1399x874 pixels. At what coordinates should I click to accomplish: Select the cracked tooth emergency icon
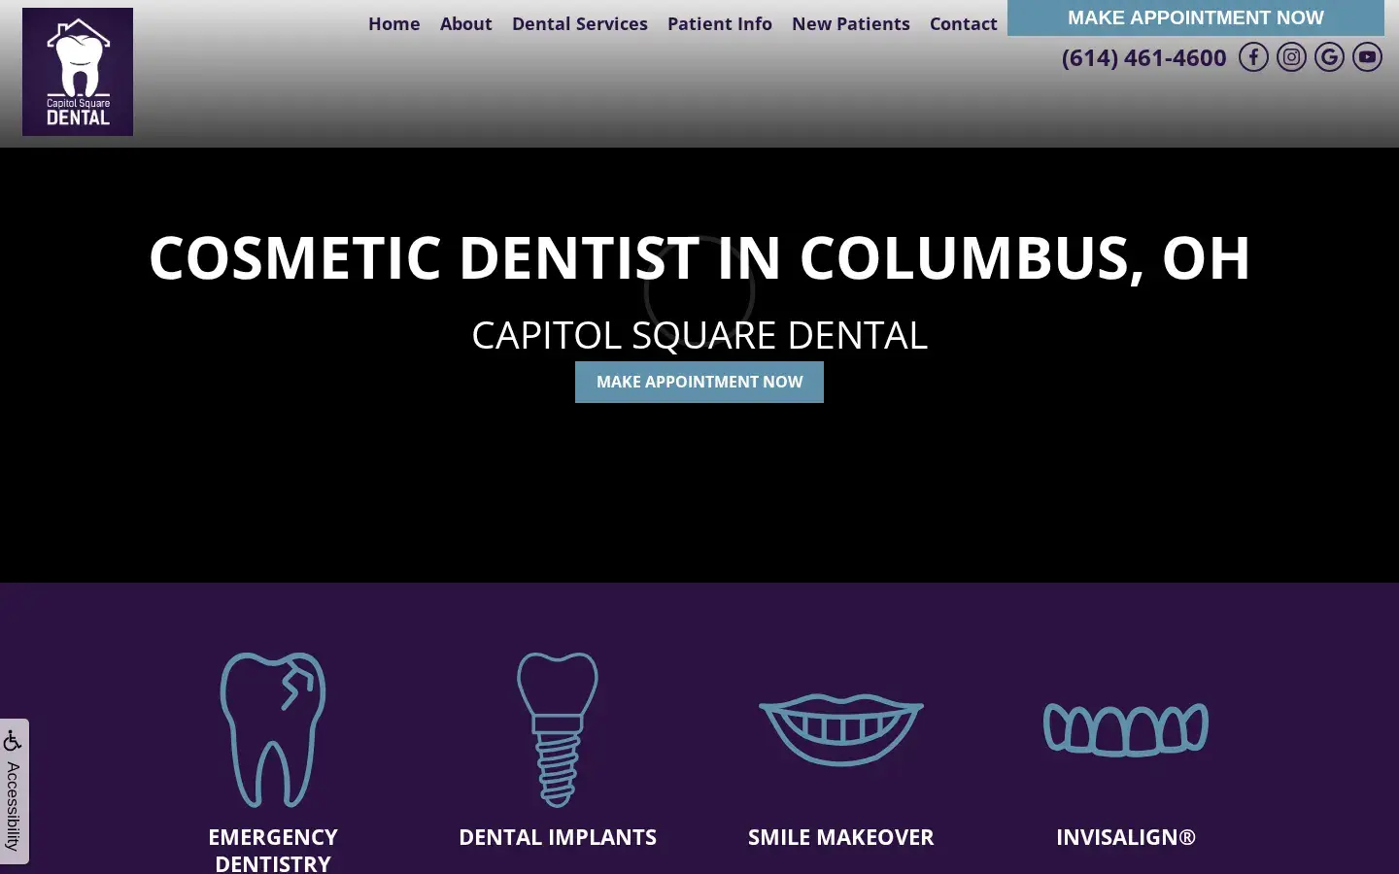(273, 729)
